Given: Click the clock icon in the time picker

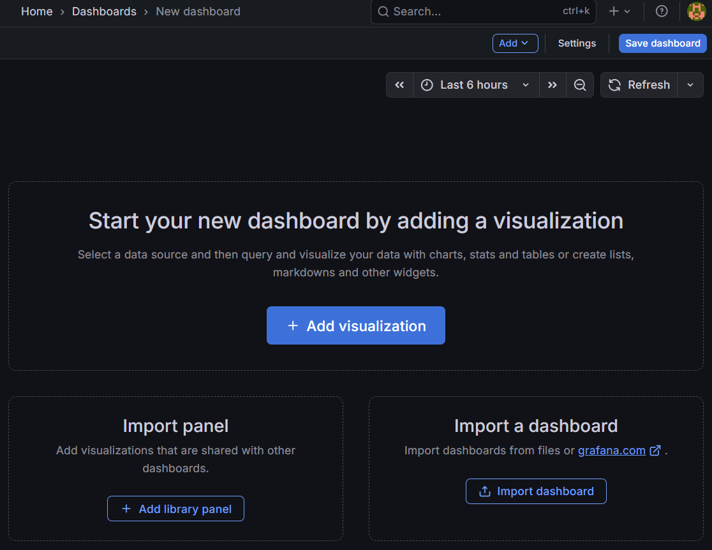Looking at the screenshot, I should pyautogui.click(x=426, y=84).
